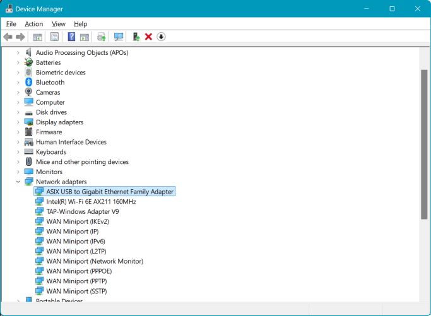Click the Device Manager title bar icon
Image resolution: width=431 pixels, height=316 pixels.
point(9,9)
